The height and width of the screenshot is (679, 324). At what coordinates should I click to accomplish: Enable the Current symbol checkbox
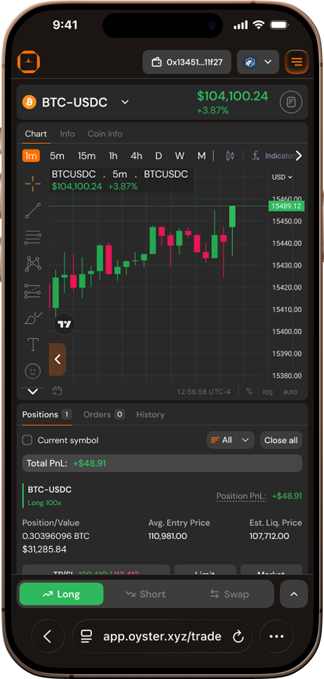[x=28, y=440]
